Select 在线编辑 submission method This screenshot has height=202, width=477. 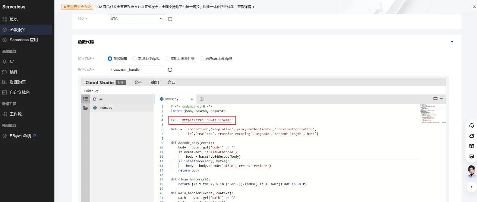(110, 58)
